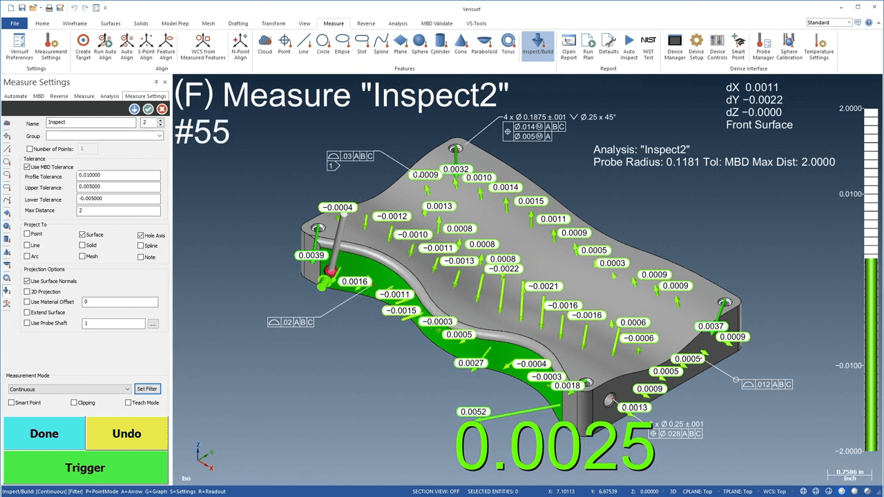
Task: Open Sphere Calibration
Action: [789, 47]
